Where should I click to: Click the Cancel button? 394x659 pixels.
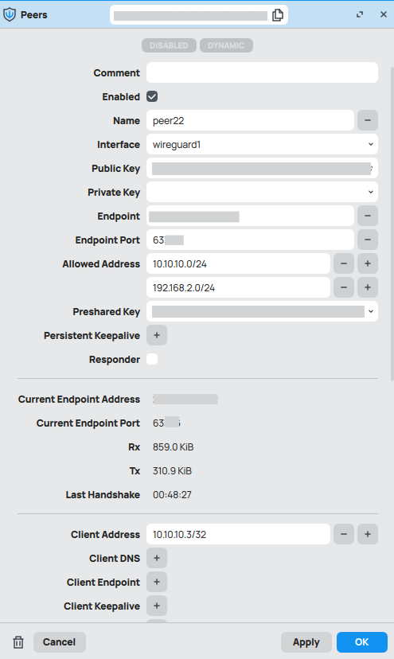(x=59, y=642)
